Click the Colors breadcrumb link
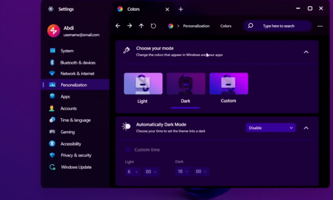 pyautogui.click(x=226, y=26)
